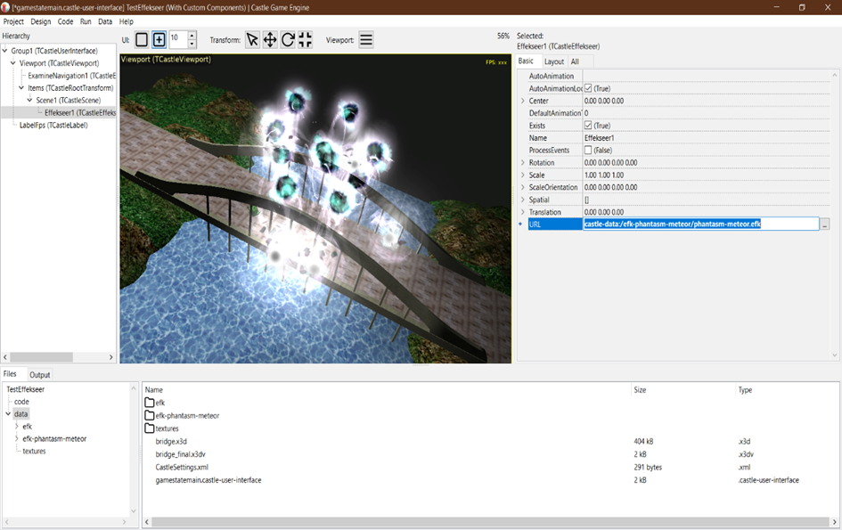The height and width of the screenshot is (530, 842).
Task: Enable the ProcessEvents checkbox
Action: (588, 151)
